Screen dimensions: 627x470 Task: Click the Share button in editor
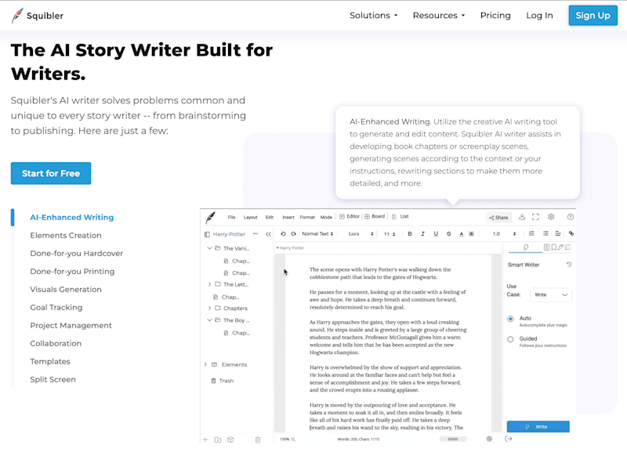tap(498, 218)
